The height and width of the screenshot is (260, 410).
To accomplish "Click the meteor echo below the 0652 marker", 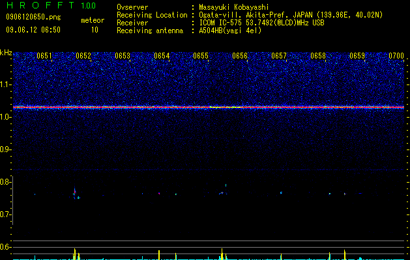I will click(75, 192).
